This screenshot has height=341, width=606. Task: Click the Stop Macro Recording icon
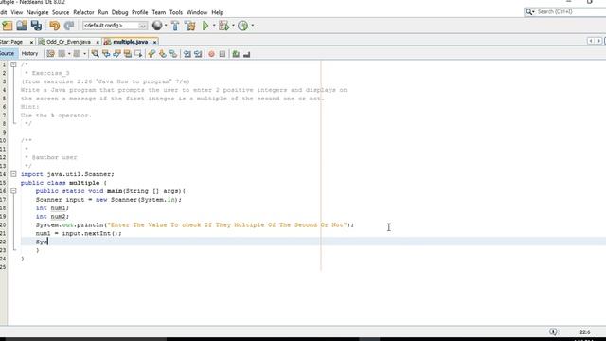pyautogui.click(x=223, y=54)
